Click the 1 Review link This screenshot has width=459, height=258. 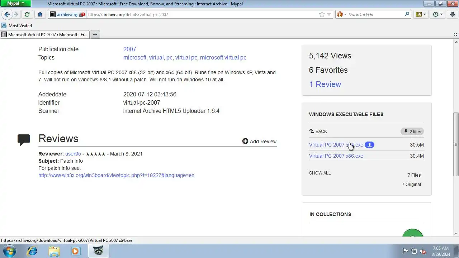(x=325, y=84)
